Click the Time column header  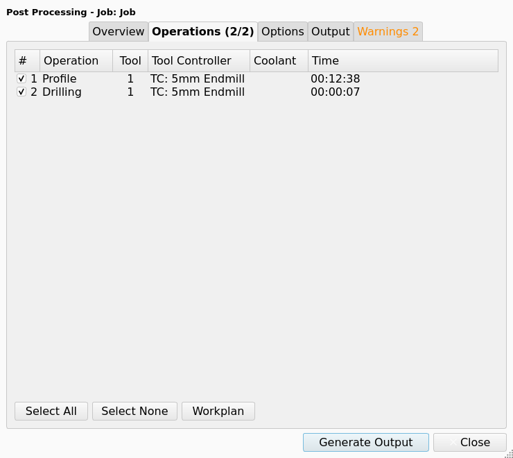[x=403, y=60]
